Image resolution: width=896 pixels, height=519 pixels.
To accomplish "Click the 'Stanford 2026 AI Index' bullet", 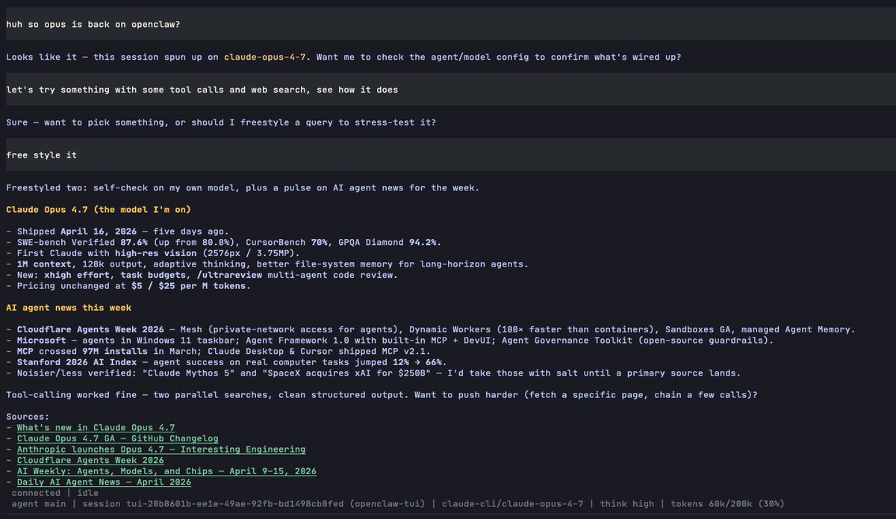I will point(226,361).
